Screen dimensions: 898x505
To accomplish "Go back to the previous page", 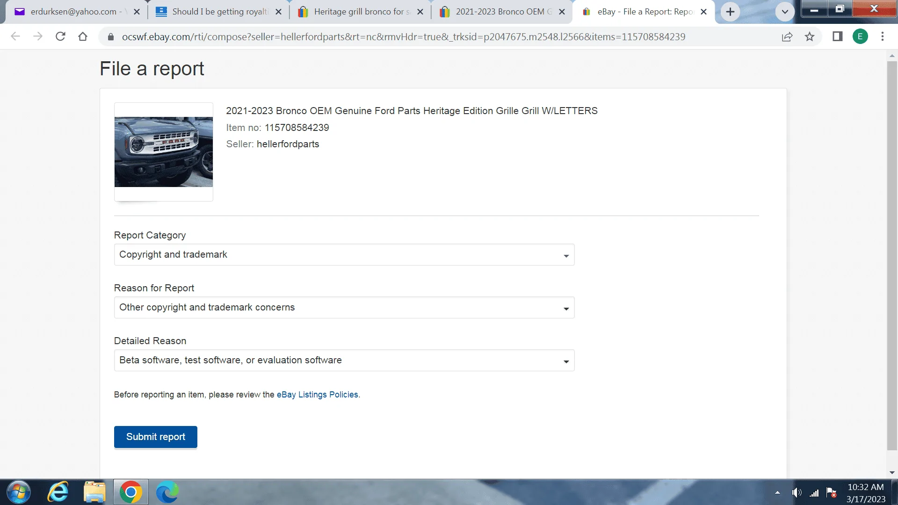I will tap(15, 36).
